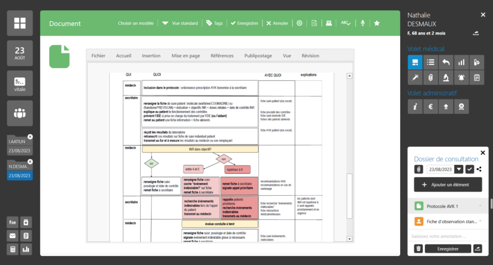493x265 pixels.
Task: Switch to the Publipostage tab
Action: (259, 56)
